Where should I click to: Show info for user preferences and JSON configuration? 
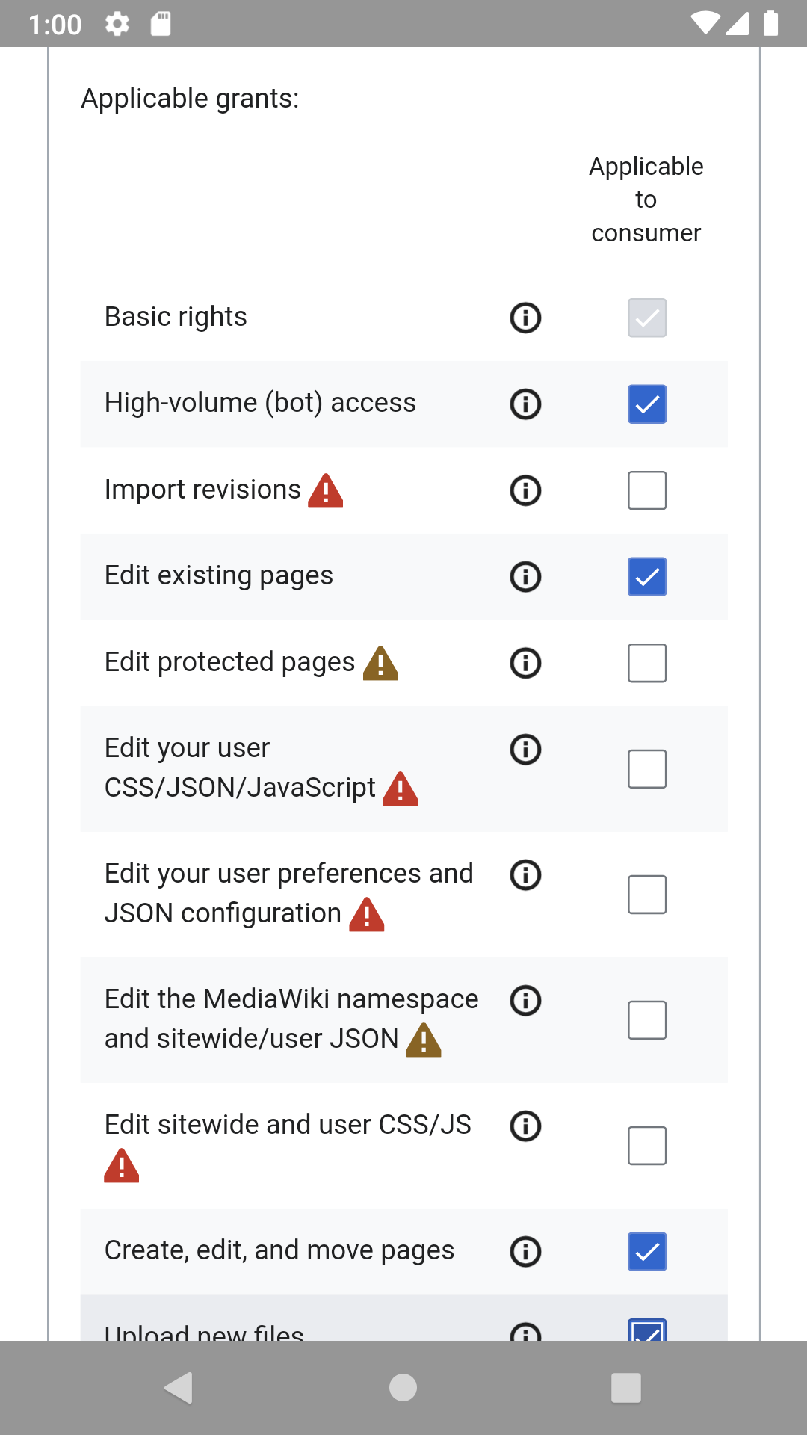point(525,875)
